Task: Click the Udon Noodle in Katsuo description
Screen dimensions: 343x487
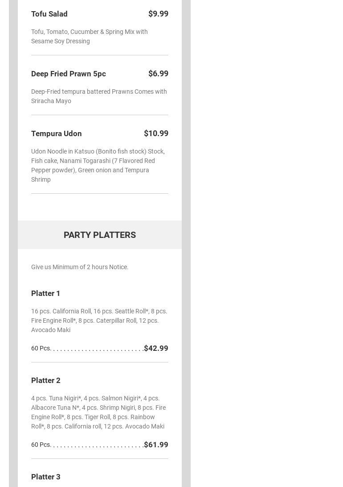Action: click(x=98, y=165)
